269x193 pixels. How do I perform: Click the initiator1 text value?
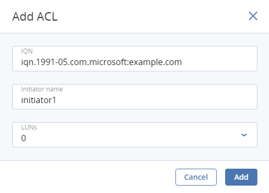coord(39,100)
